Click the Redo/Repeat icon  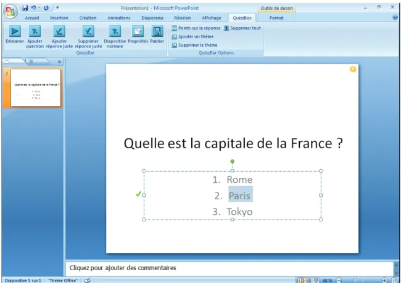(x=46, y=8)
